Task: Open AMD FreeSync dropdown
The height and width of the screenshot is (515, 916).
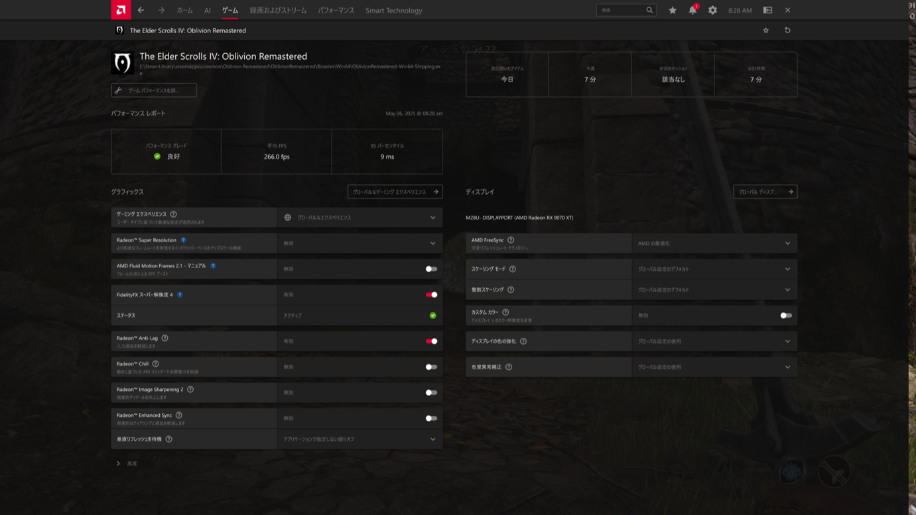Action: [x=714, y=244]
